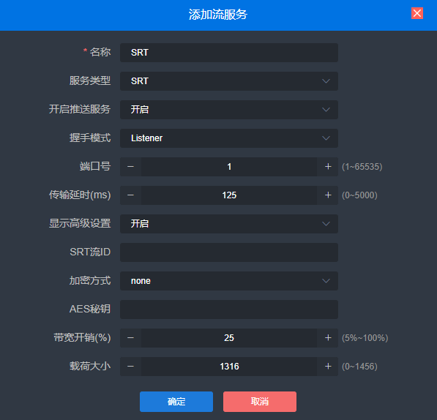The width and height of the screenshot is (437, 420).
Task: Decrease 带宽开销(%) with the minus icon
Action: [130, 338]
